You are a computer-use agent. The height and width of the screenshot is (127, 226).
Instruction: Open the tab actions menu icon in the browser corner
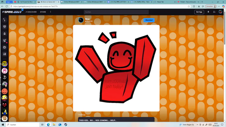click(x=2, y=2)
